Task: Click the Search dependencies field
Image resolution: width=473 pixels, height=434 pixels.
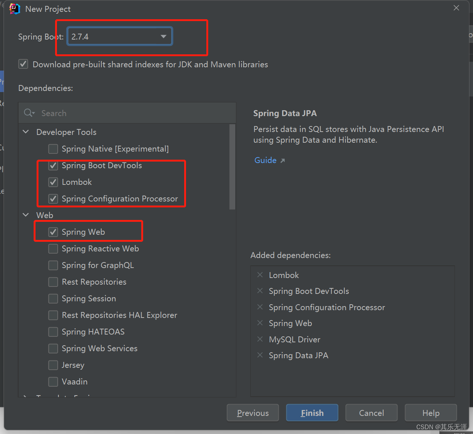Action: tap(127, 113)
